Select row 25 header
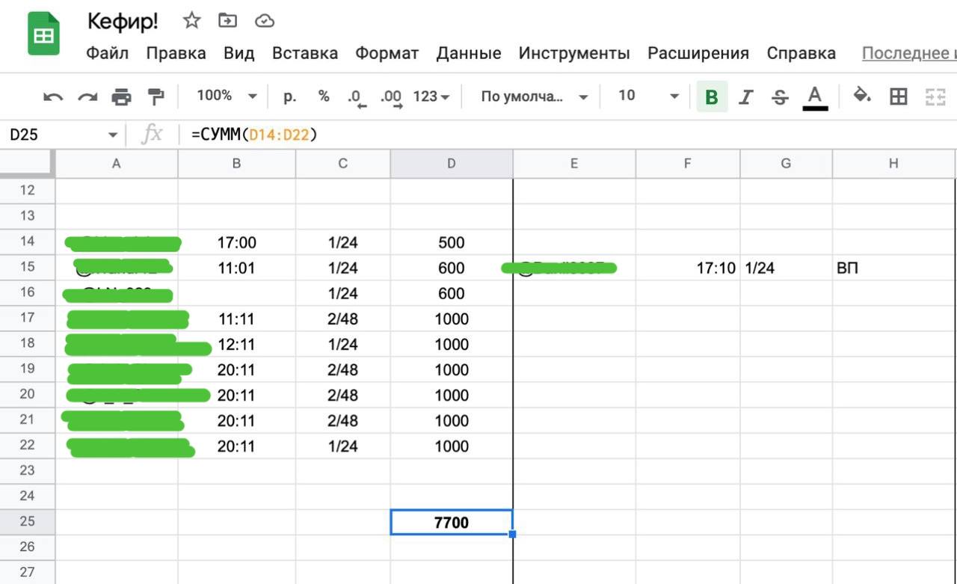Screen dimensions: 957x584 (x=28, y=521)
